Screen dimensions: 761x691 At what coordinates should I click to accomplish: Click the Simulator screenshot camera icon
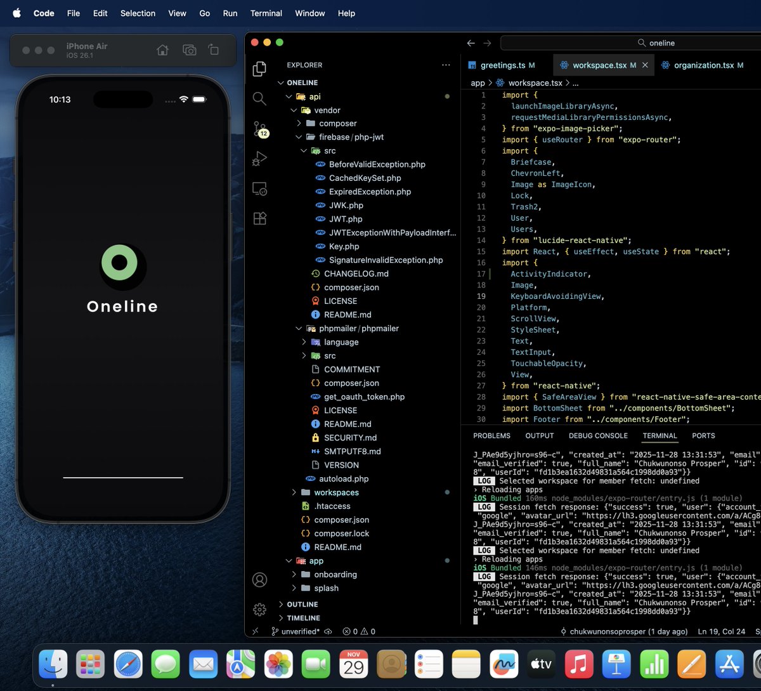click(x=189, y=50)
